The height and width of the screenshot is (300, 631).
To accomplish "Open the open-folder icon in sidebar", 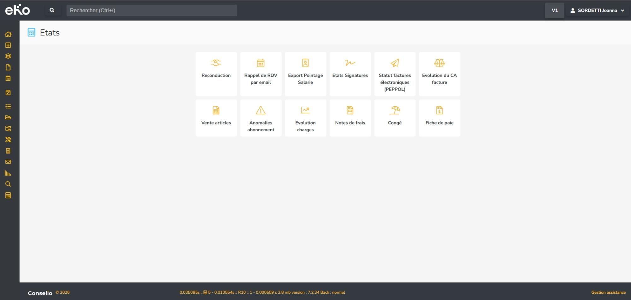I will [x=8, y=117].
